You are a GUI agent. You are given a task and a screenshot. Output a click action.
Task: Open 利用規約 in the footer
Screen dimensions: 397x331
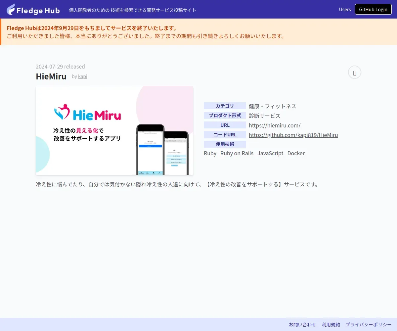(331, 324)
